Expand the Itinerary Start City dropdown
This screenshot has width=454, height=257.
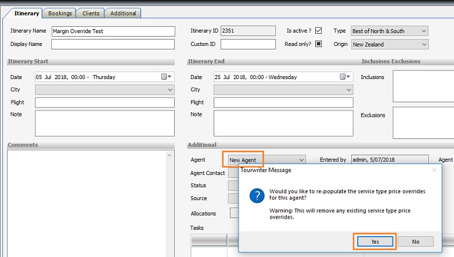point(170,90)
